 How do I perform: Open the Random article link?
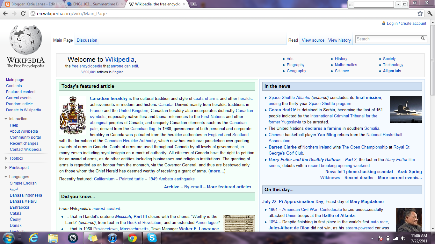pos(19,104)
